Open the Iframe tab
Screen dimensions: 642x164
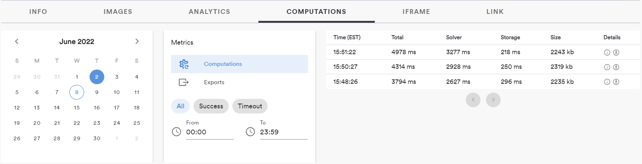pyautogui.click(x=416, y=12)
